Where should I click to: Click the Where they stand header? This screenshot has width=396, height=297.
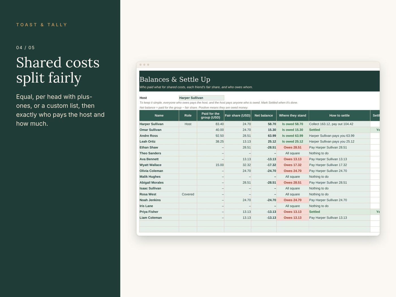tap(292, 115)
